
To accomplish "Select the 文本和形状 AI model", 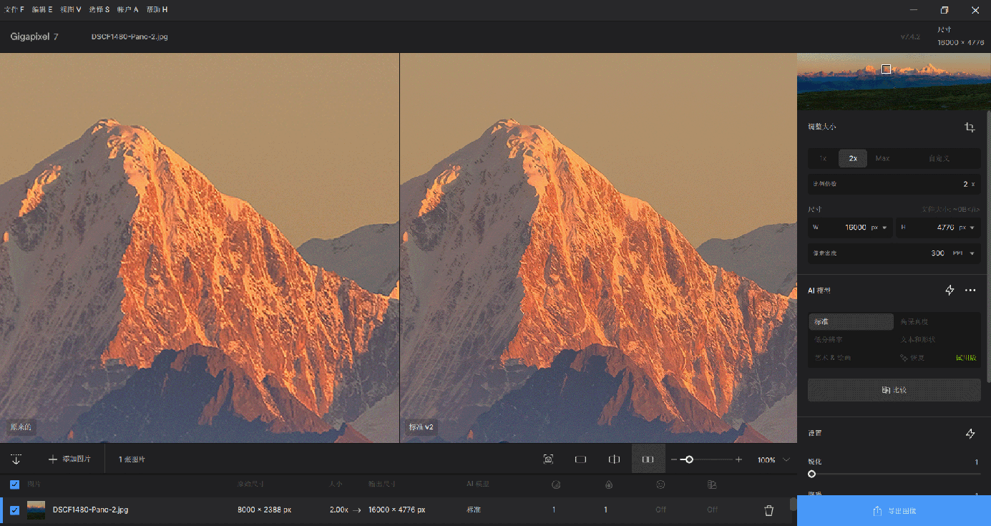I will [x=937, y=340].
